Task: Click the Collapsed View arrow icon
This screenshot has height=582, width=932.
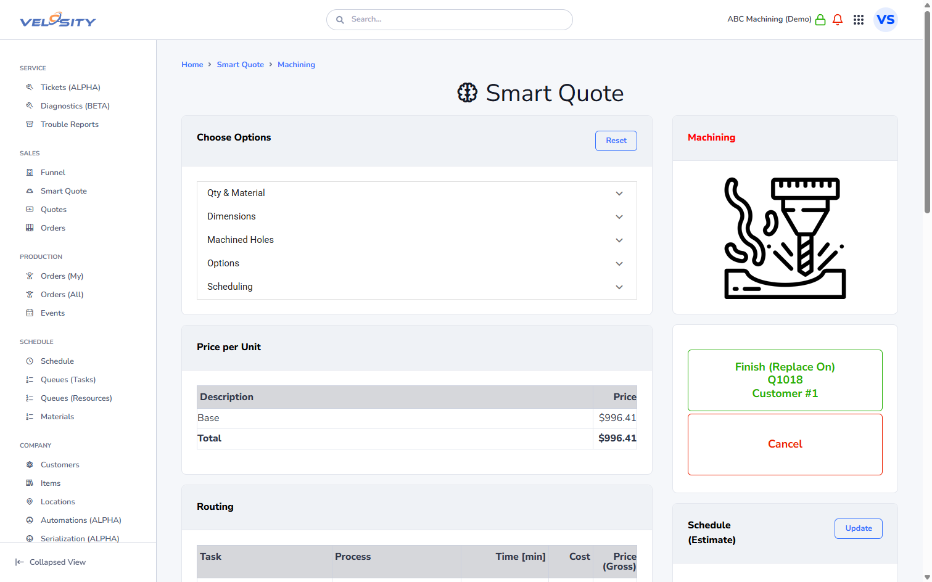Action: pos(20,562)
